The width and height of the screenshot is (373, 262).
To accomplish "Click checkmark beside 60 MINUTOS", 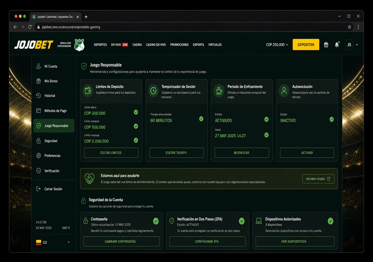I will click(x=201, y=118).
